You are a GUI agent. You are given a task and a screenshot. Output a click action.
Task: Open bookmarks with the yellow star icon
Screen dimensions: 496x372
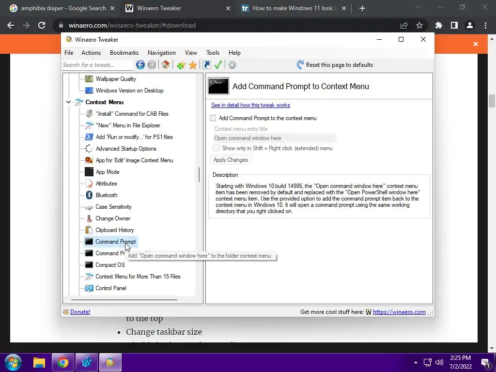point(193,65)
